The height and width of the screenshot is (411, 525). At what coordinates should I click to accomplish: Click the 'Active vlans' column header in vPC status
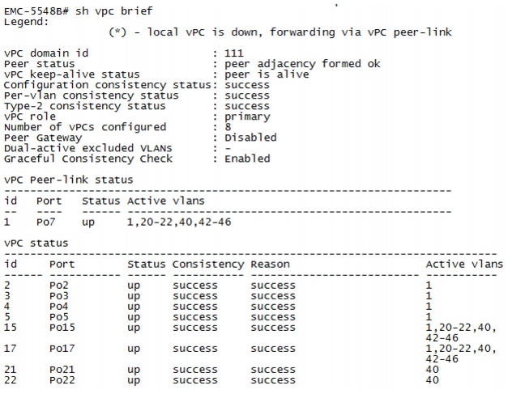click(464, 265)
